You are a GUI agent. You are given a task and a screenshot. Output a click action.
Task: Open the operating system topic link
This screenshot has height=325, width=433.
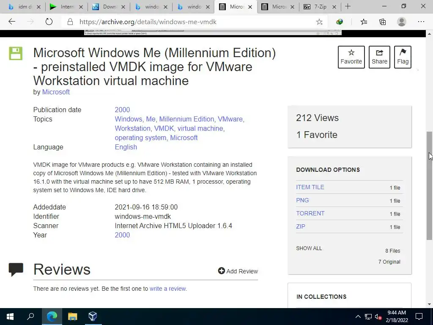pos(140,138)
